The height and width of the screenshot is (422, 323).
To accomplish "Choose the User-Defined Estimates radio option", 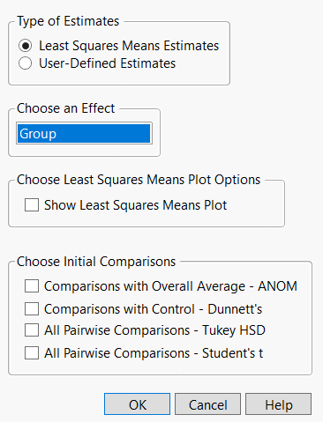I will click(26, 63).
